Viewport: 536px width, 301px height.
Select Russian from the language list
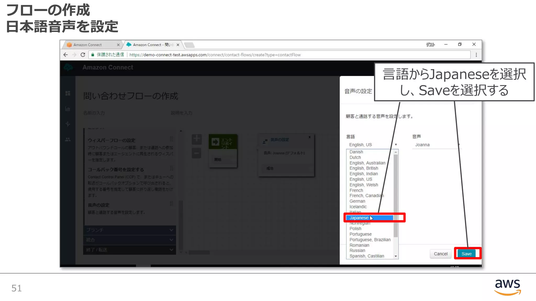pyautogui.click(x=370, y=251)
